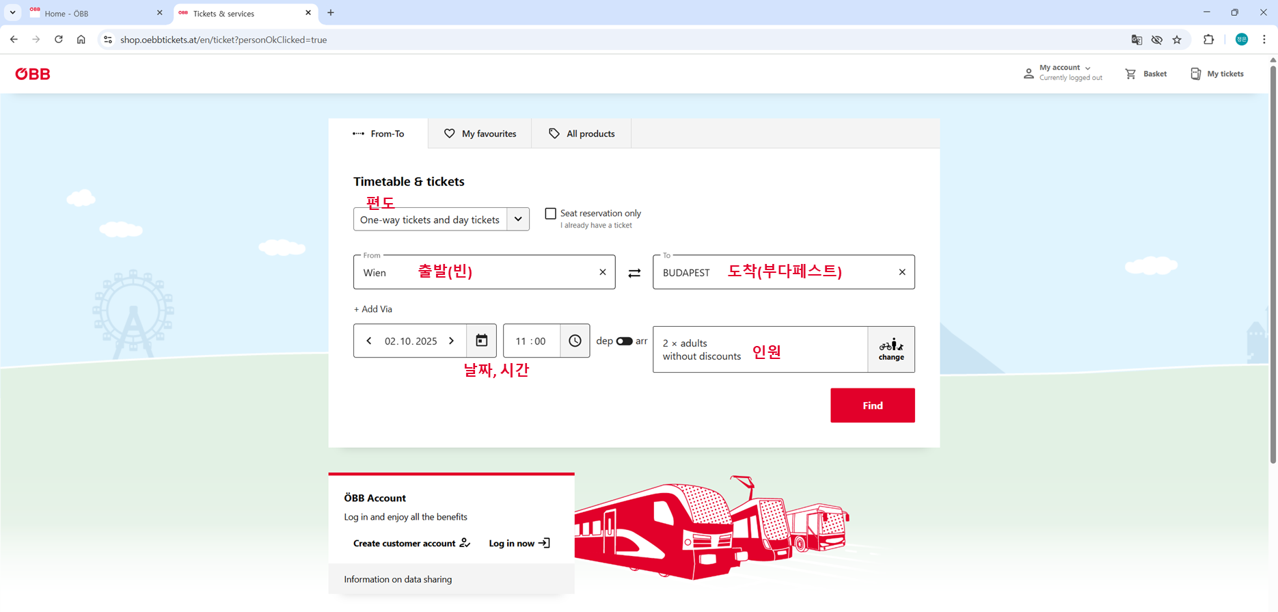Switch to My favourites tab
Image resolution: width=1278 pixels, height=612 pixels.
click(480, 133)
